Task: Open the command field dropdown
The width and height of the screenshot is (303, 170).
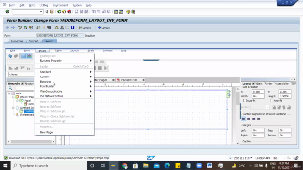Action: coord(41,12)
